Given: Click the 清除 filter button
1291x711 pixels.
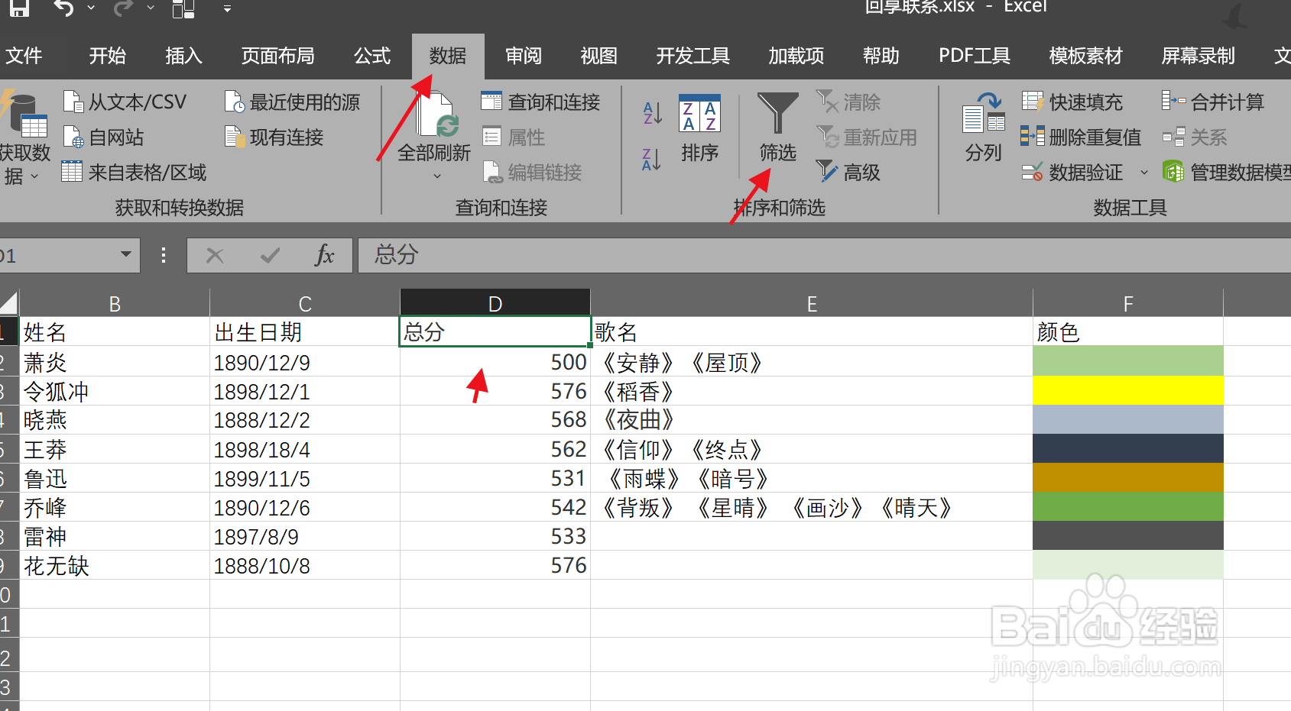Looking at the screenshot, I should [x=848, y=102].
